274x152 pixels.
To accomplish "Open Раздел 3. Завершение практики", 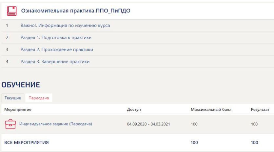I will point(55,61).
